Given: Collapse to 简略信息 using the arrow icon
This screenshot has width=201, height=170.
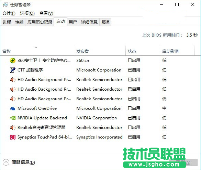Looking at the screenshot, I should coord(6,162).
